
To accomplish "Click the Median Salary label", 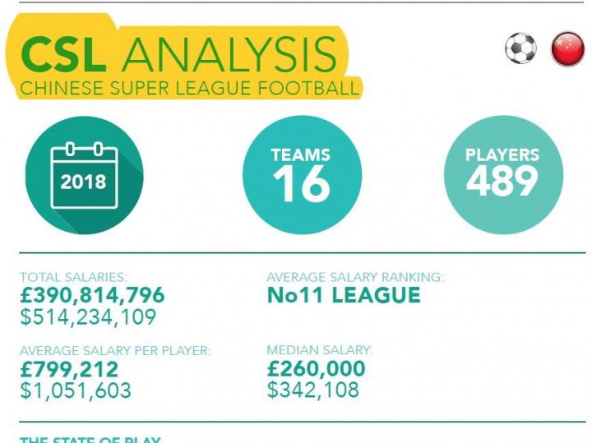I will (320, 350).
